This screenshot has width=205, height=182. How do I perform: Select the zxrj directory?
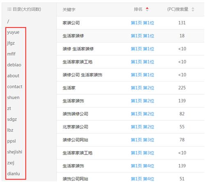[11, 163]
